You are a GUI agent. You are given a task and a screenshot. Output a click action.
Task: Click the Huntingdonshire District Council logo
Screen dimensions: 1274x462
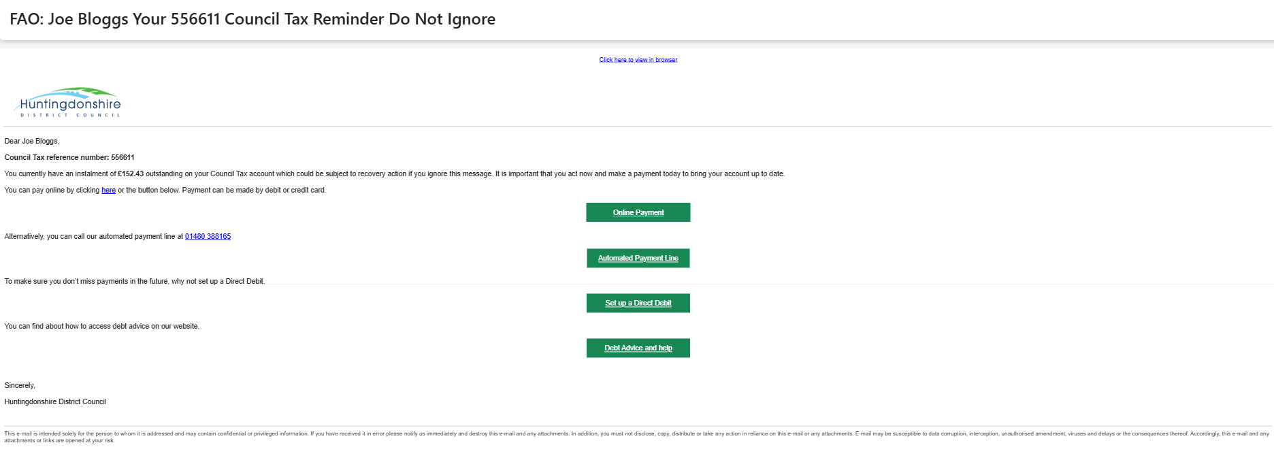68,103
